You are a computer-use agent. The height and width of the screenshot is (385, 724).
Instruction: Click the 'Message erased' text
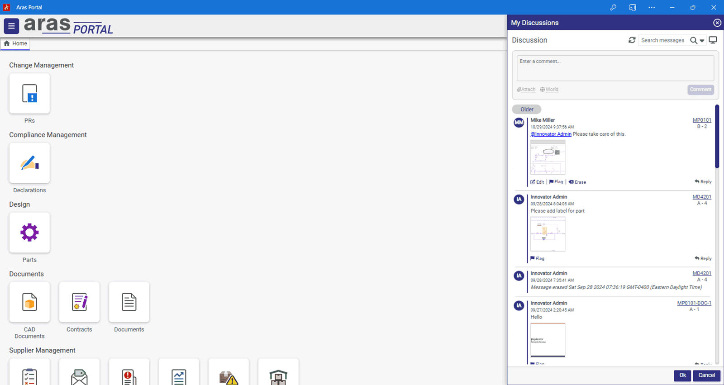tap(616, 287)
